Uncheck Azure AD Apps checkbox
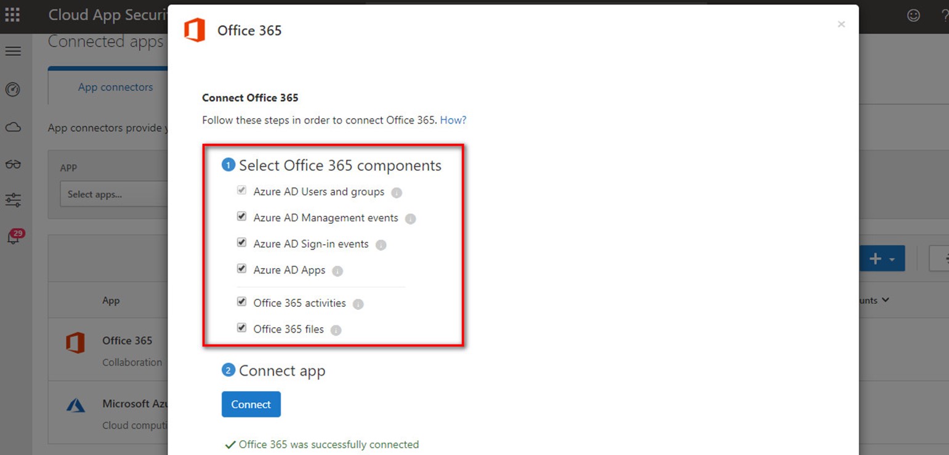The height and width of the screenshot is (455, 949). pos(241,269)
